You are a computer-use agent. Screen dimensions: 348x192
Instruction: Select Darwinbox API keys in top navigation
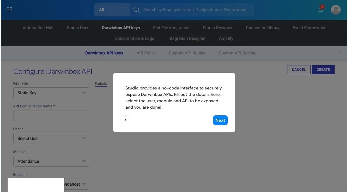pyautogui.click(x=121, y=28)
